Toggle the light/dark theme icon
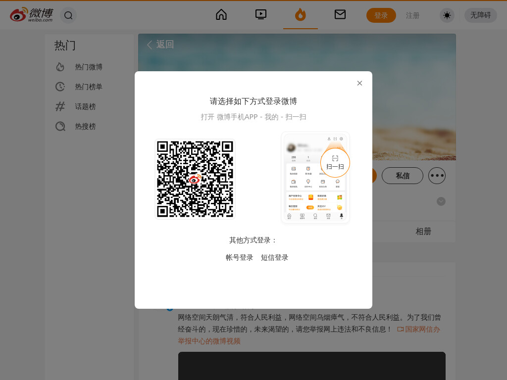The height and width of the screenshot is (380, 507). click(447, 15)
